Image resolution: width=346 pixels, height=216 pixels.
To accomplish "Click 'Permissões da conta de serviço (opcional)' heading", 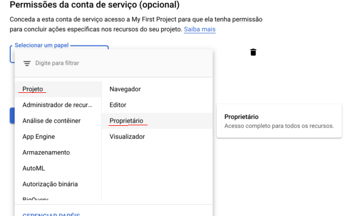I will (x=95, y=5).
